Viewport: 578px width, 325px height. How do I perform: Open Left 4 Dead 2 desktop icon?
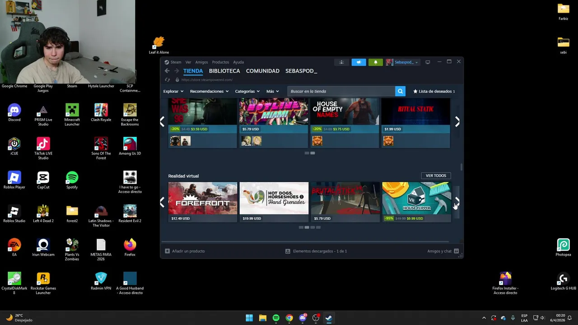point(43,214)
